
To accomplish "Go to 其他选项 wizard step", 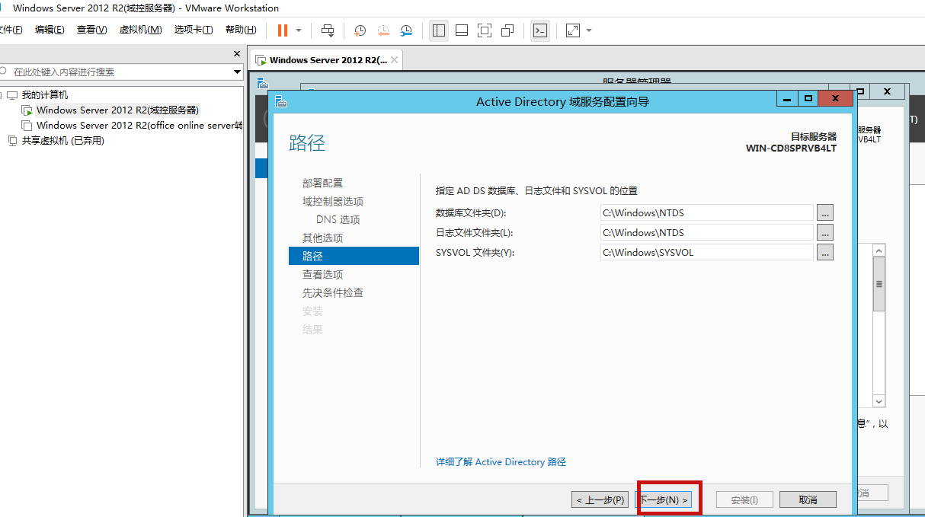I will (322, 238).
